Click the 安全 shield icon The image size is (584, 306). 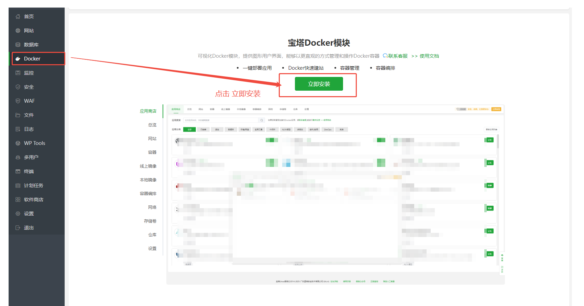[x=18, y=87]
